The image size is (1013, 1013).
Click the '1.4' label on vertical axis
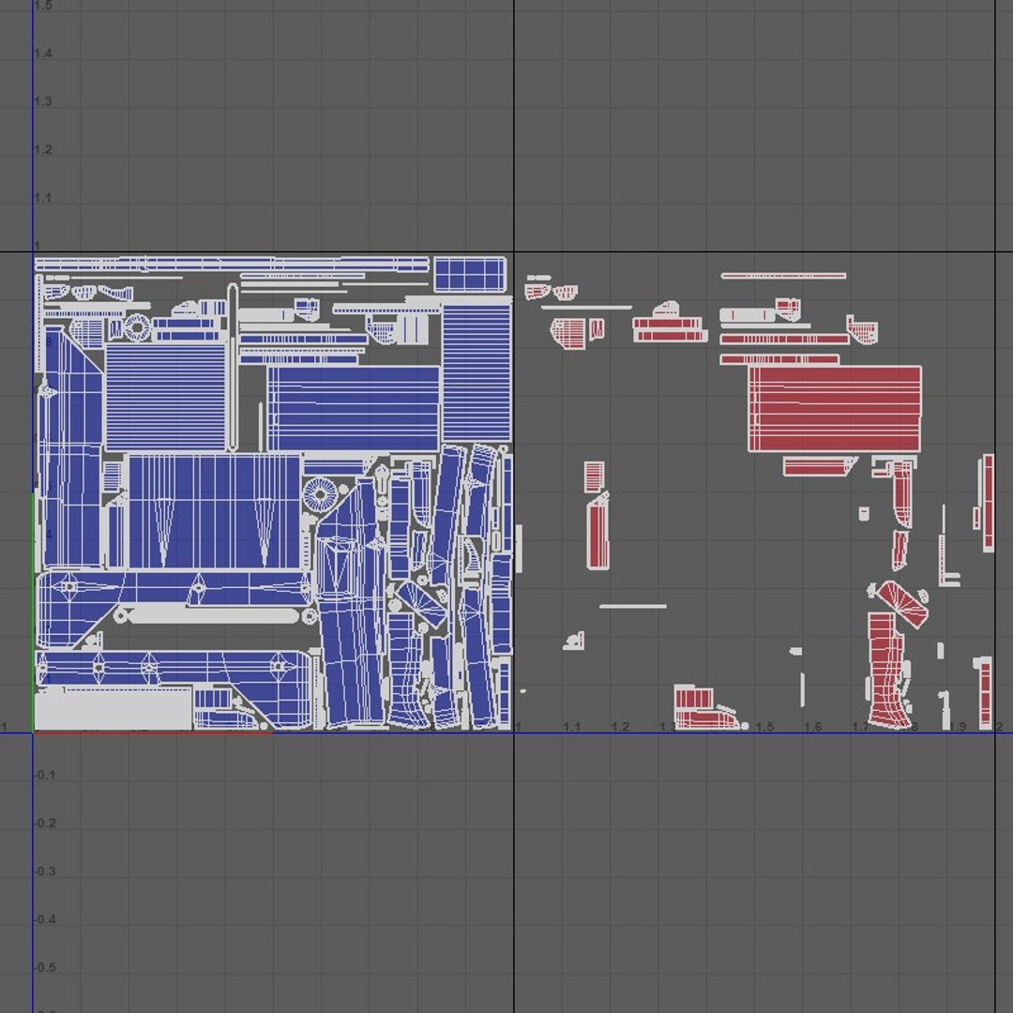click(x=43, y=53)
